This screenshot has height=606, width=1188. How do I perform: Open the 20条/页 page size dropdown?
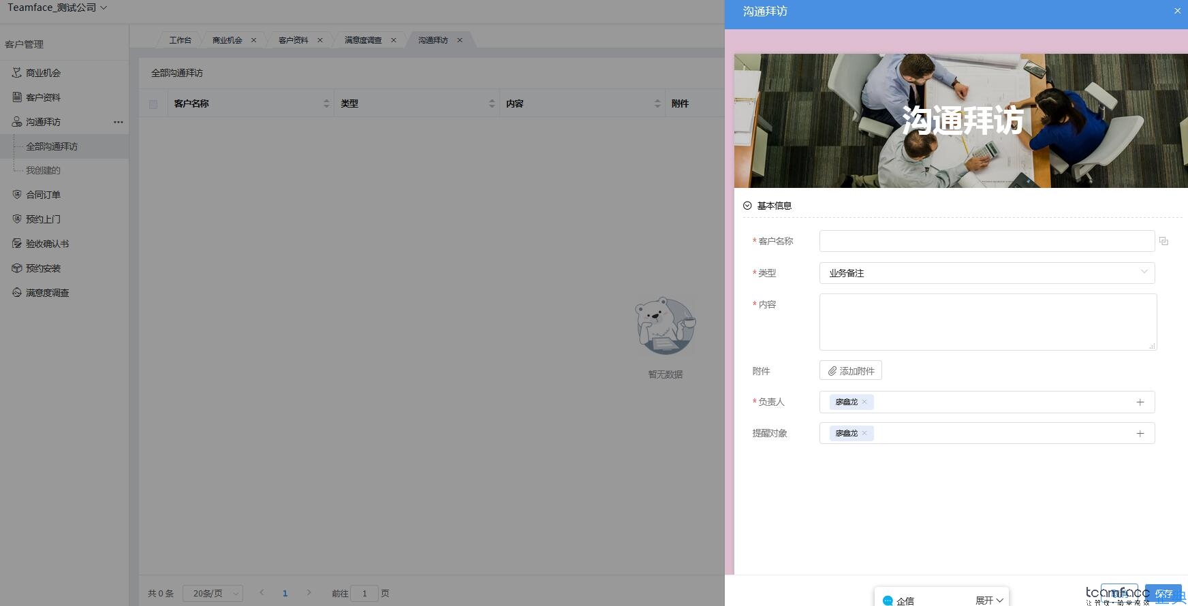coord(213,594)
